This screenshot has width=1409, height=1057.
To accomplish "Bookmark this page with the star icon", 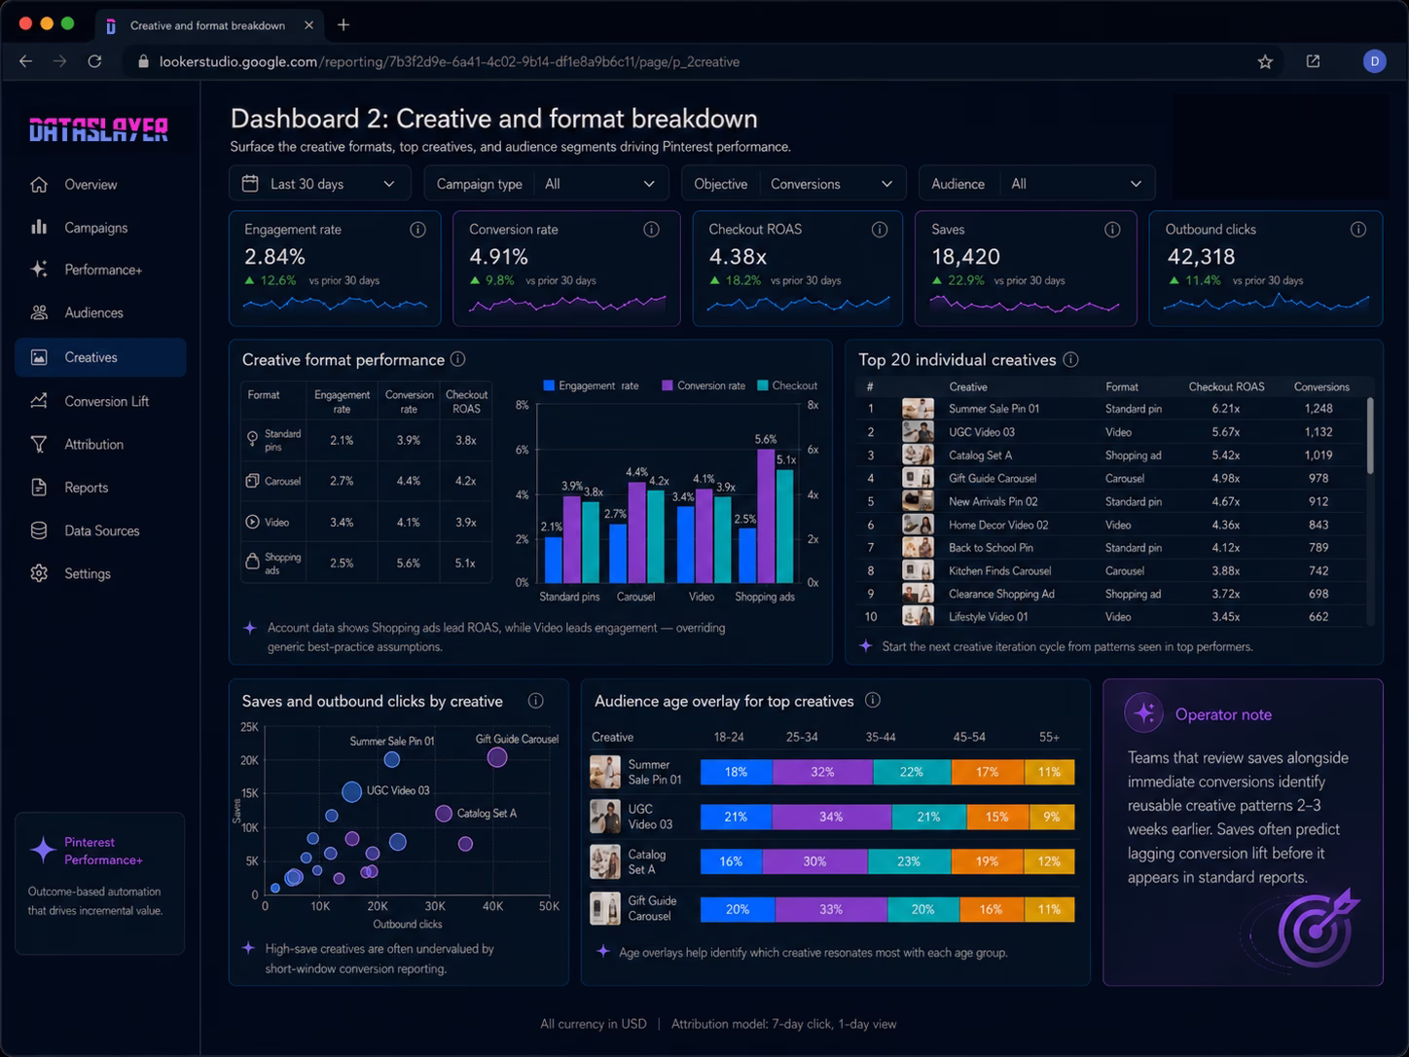I will [x=1265, y=61].
